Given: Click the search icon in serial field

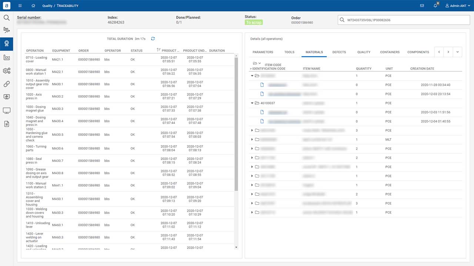Looking at the screenshot, I should pos(343,20).
